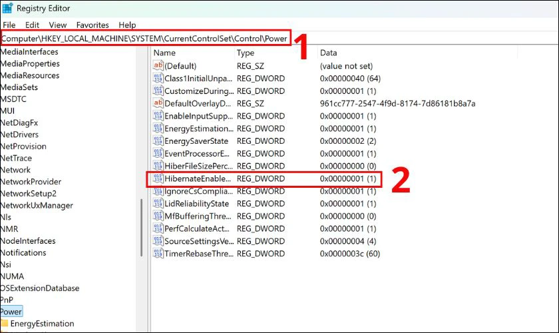559x333 pixels.
Task: Select the MediaResources key
Action: click(29, 75)
